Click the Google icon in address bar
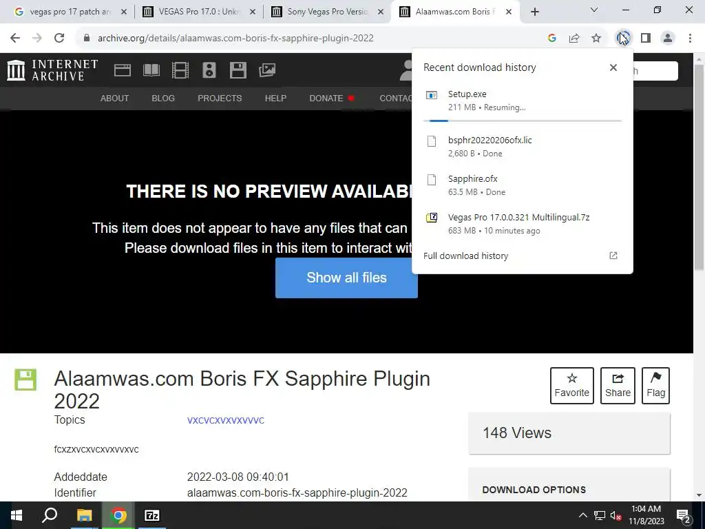This screenshot has width=705, height=529. click(552, 39)
